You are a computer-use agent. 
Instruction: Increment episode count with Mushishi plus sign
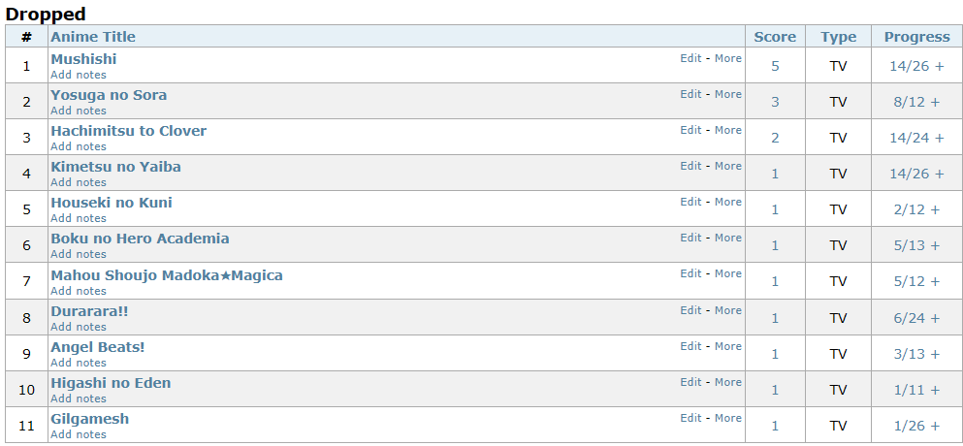(x=939, y=66)
